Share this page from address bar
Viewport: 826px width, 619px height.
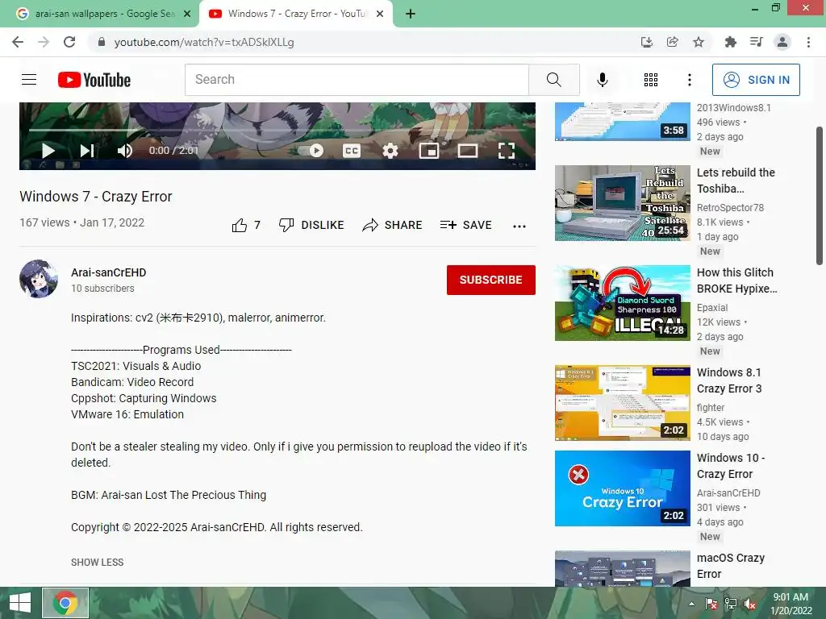(672, 42)
